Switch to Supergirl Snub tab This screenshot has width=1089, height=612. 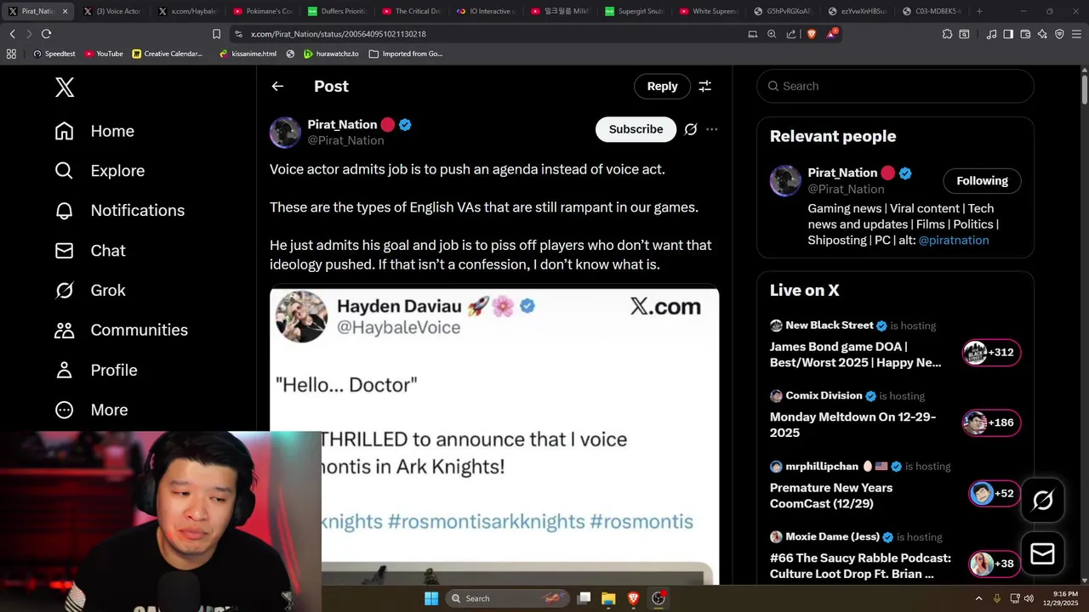click(x=636, y=11)
